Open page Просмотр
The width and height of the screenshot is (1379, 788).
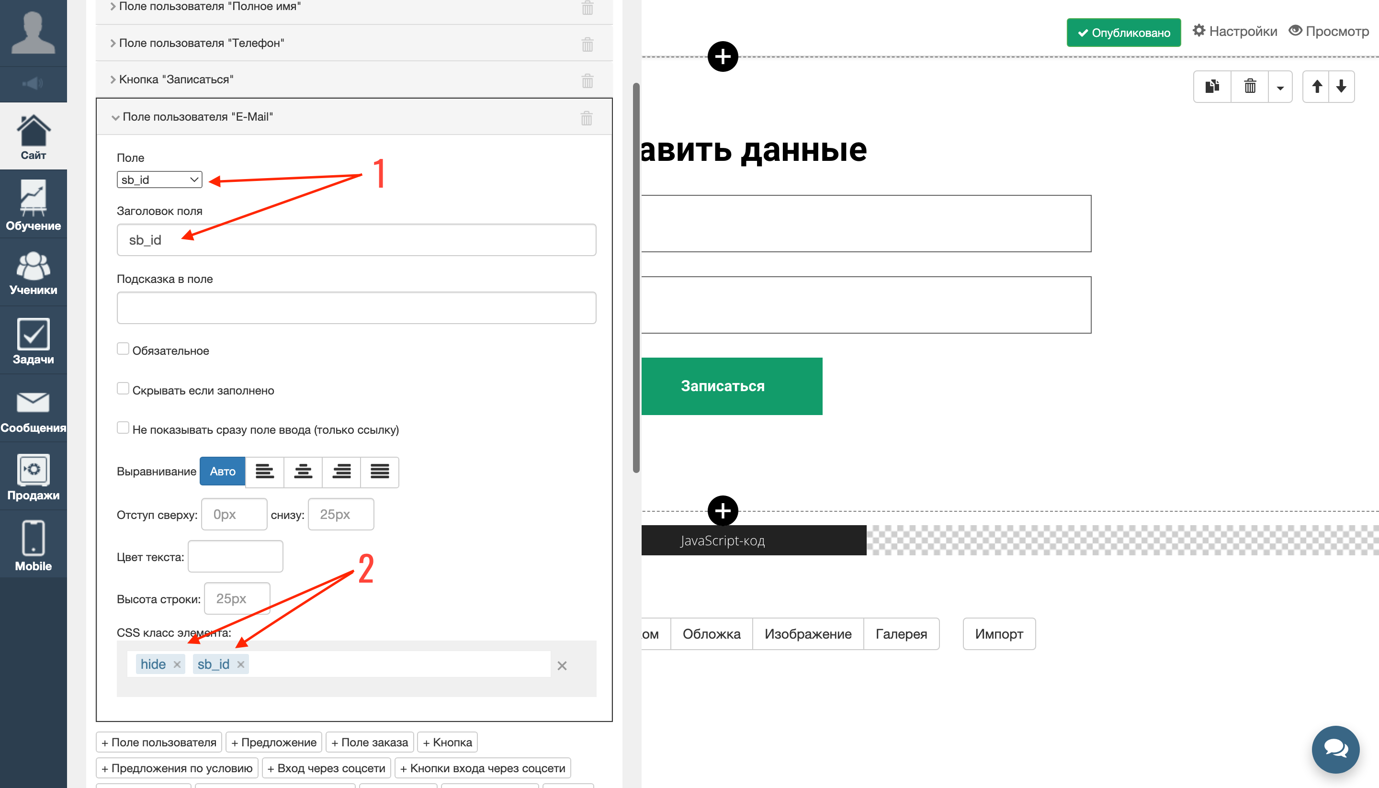tap(1329, 31)
